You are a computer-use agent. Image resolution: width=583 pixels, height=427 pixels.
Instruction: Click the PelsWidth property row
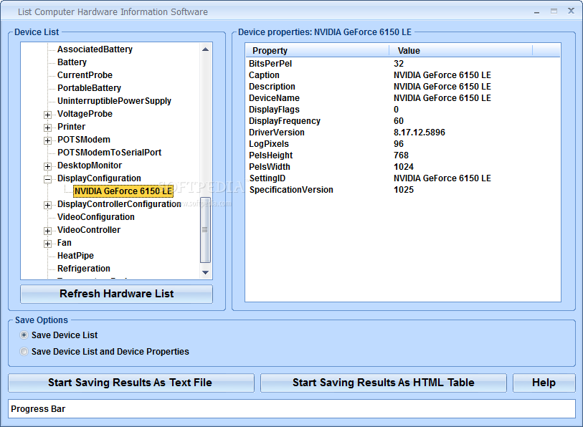click(x=403, y=167)
